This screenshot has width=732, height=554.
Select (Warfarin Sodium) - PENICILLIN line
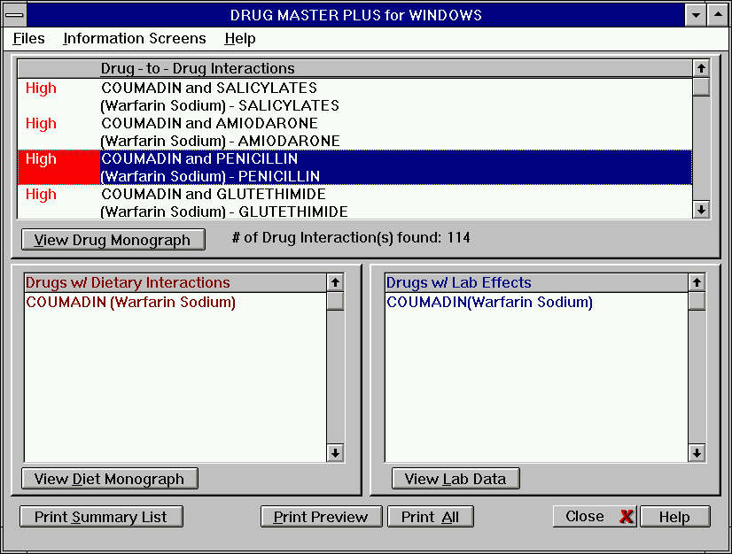(x=210, y=176)
